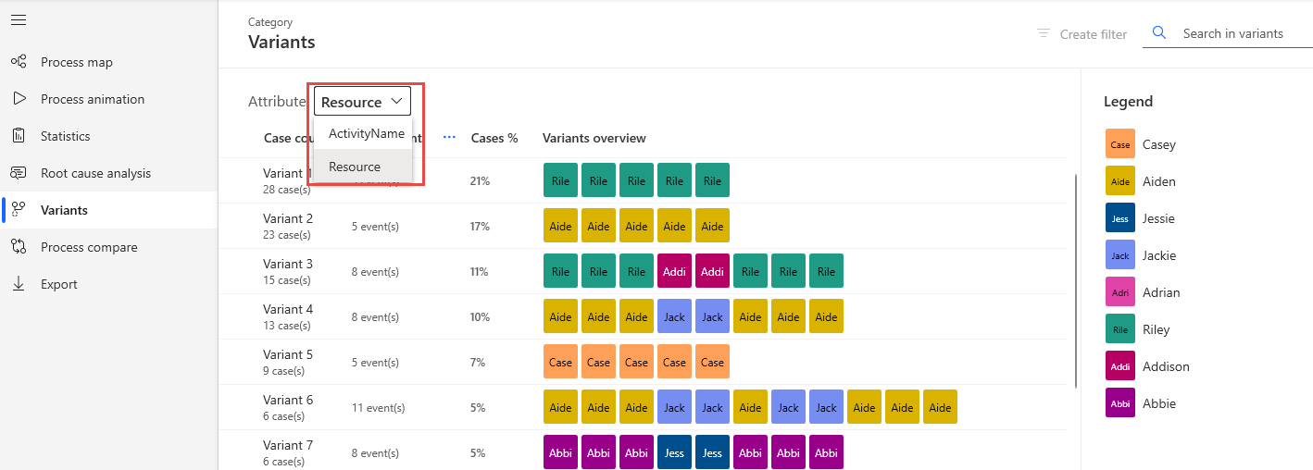Open the three-dots column options menu
1313x470 pixels.
[x=450, y=138]
